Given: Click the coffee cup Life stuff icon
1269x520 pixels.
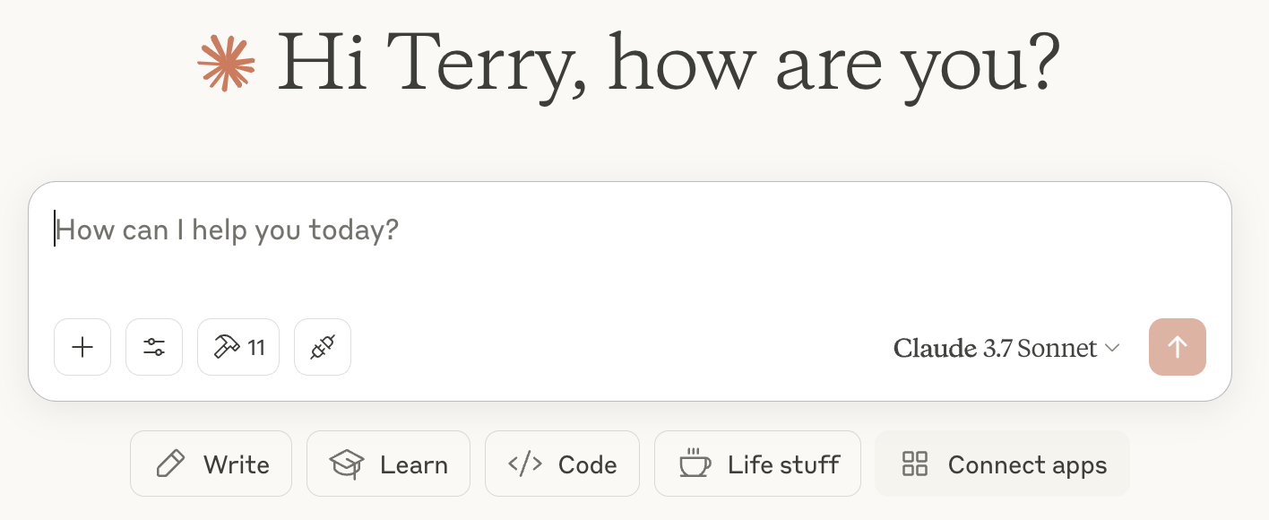Looking at the screenshot, I should 695,464.
